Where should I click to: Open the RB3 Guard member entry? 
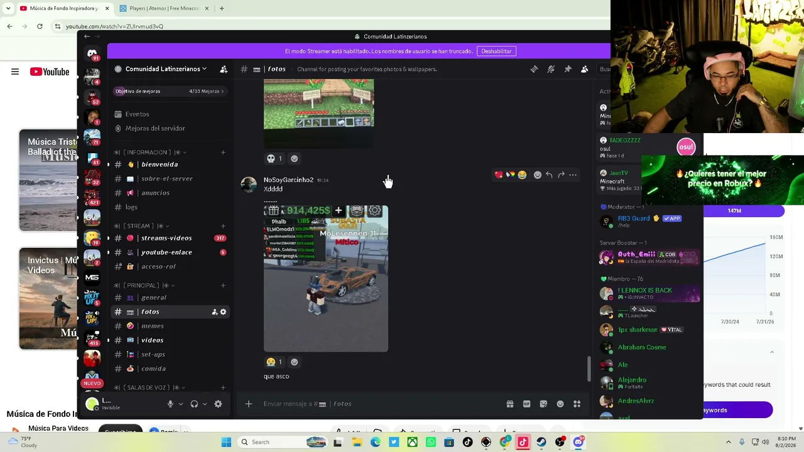pyautogui.click(x=649, y=221)
